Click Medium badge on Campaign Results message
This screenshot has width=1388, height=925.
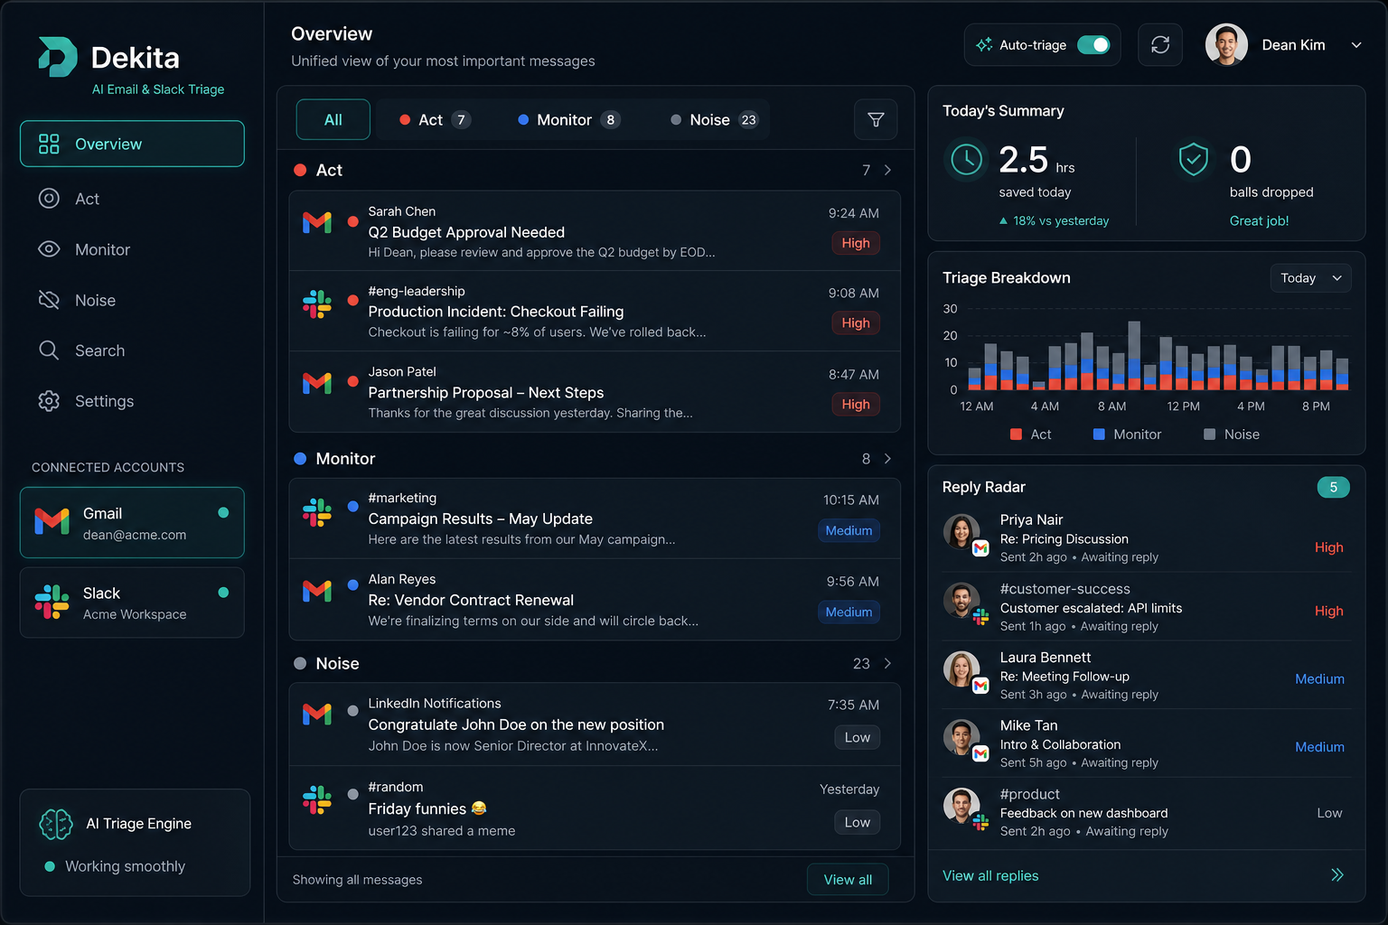(x=849, y=530)
